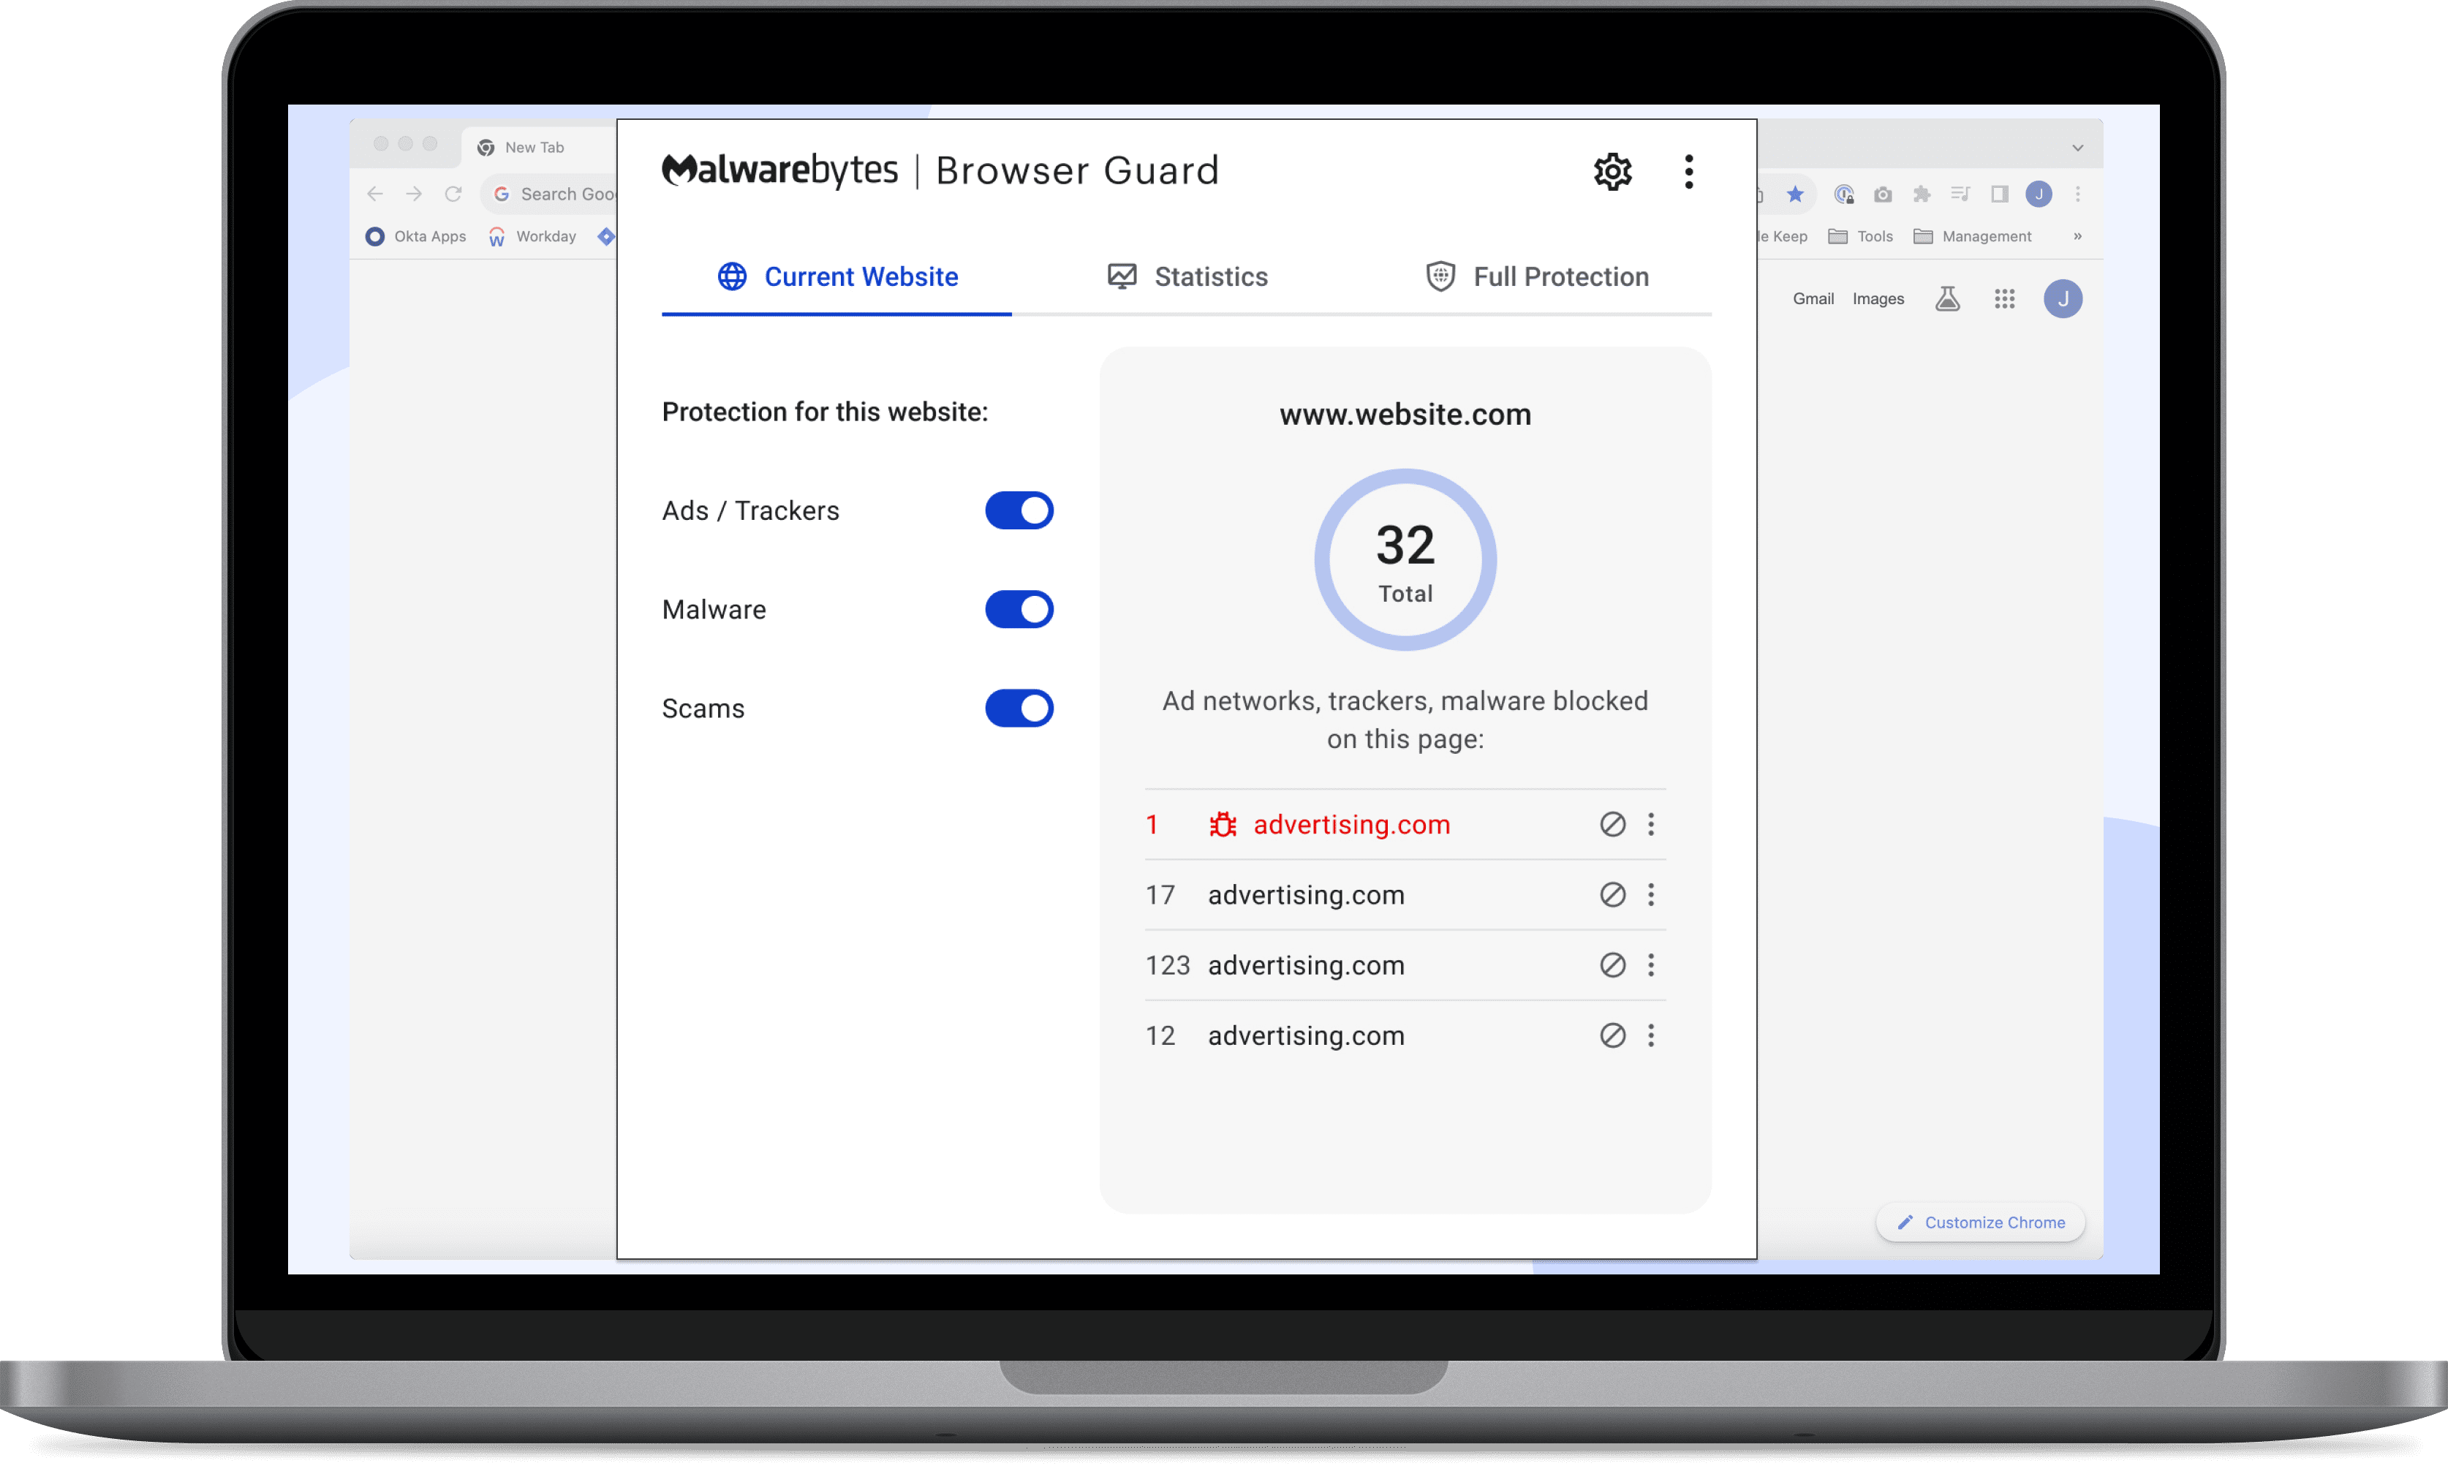Image resolution: width=2448 pixels, height=1466 pixels.
Task: Click the Browser Guard extension icon with lock
Action: (x=1843, y=194)
